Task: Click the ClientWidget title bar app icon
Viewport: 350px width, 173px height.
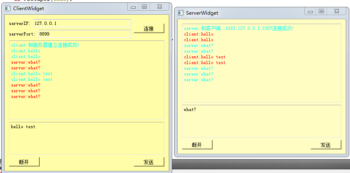Action: click(8, 9)
